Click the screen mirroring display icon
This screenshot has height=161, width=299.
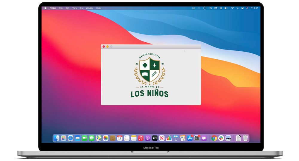coord(193,8)
